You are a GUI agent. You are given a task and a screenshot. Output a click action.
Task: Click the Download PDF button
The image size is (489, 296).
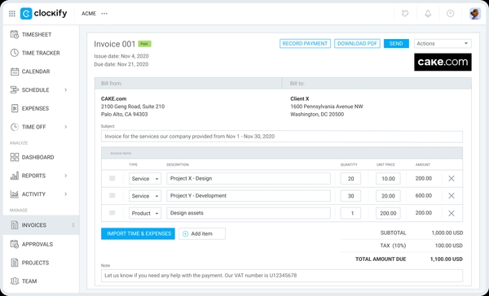point(357,44)
